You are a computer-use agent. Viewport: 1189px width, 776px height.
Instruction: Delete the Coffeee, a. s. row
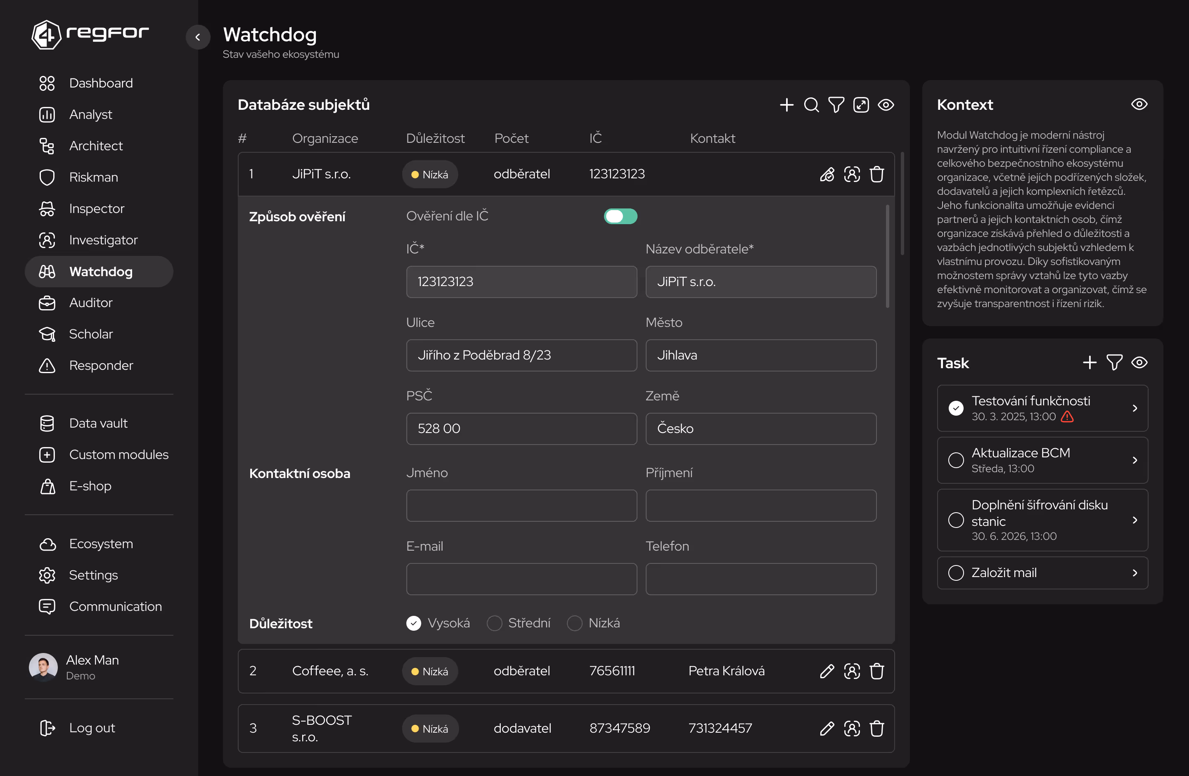click(877, 671)
